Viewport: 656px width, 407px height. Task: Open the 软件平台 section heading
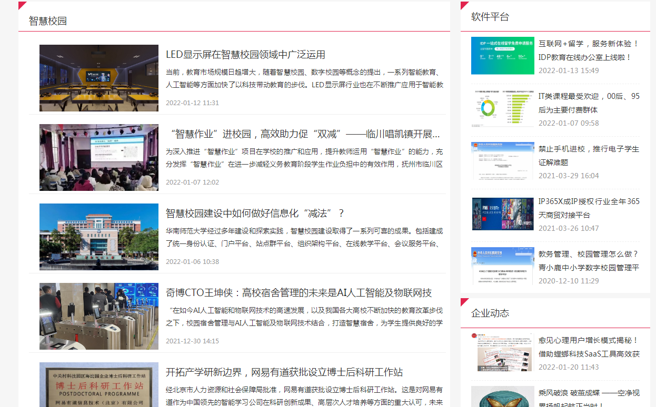(x=490, y=17)
